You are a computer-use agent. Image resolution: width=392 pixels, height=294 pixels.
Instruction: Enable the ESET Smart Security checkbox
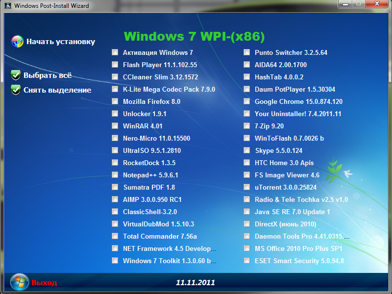point(246,261)
